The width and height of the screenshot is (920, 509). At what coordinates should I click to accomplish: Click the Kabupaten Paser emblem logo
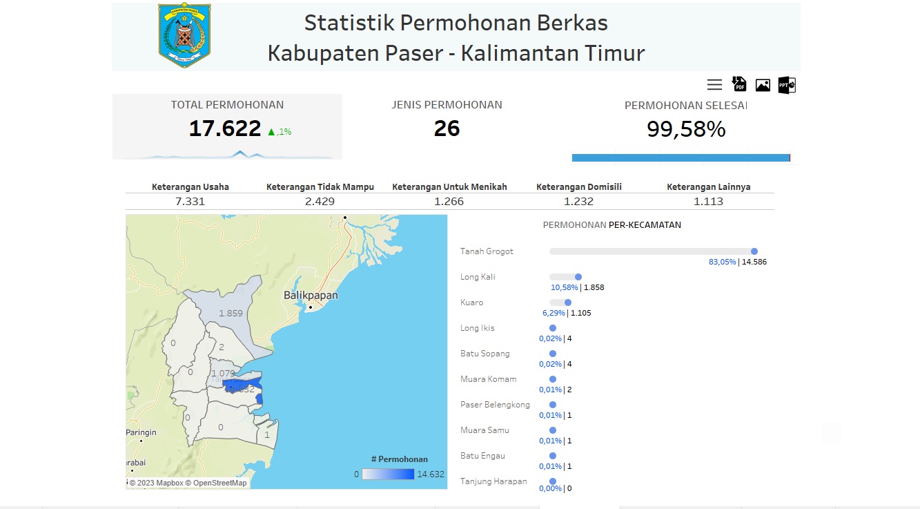(184, 36)
